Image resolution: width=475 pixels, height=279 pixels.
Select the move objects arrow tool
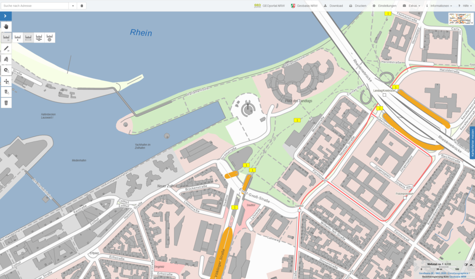point(6,81)
